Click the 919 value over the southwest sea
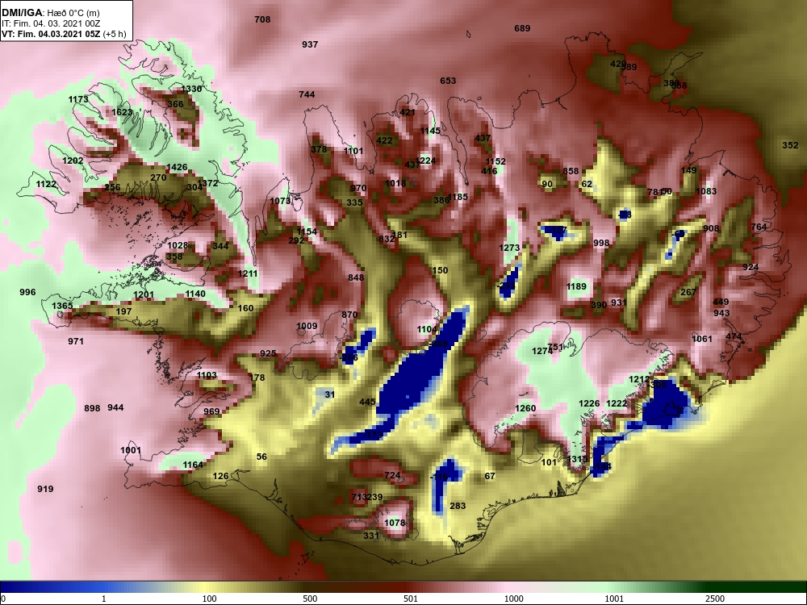The width and height of the screenshot is (807, 605). (45, 490)
